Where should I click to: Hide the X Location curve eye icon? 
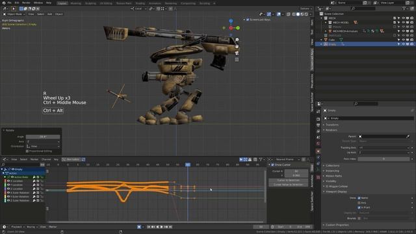(x=8, y=181)
